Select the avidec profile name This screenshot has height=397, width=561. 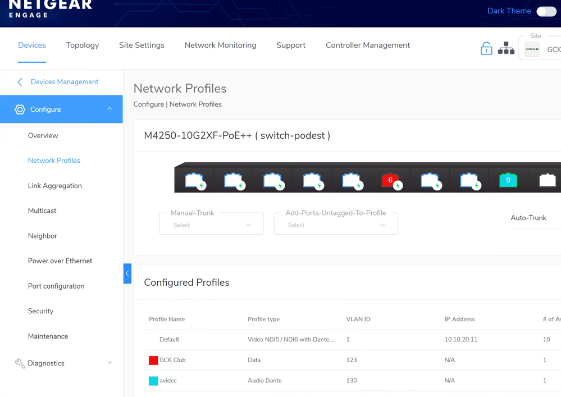pyautogui.click(x=168, y=381)
